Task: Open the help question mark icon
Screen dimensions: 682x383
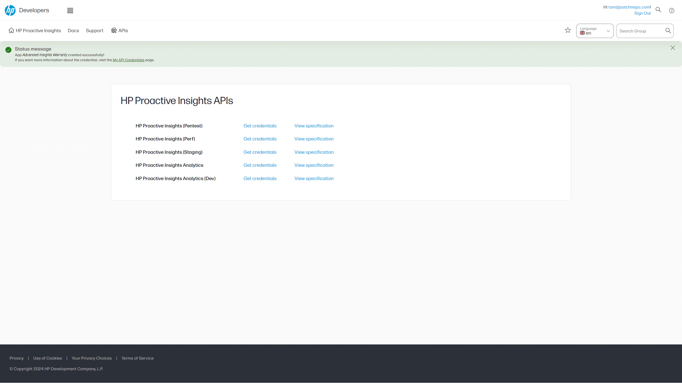Action: [x=672, y=10]
